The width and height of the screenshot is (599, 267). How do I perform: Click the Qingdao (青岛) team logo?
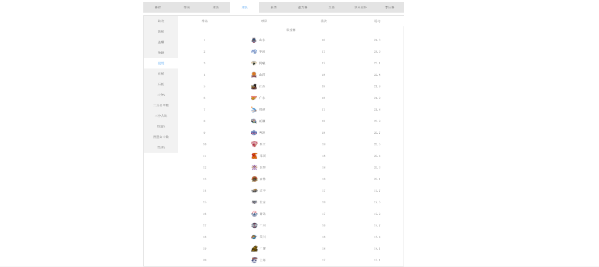[254, 214]
